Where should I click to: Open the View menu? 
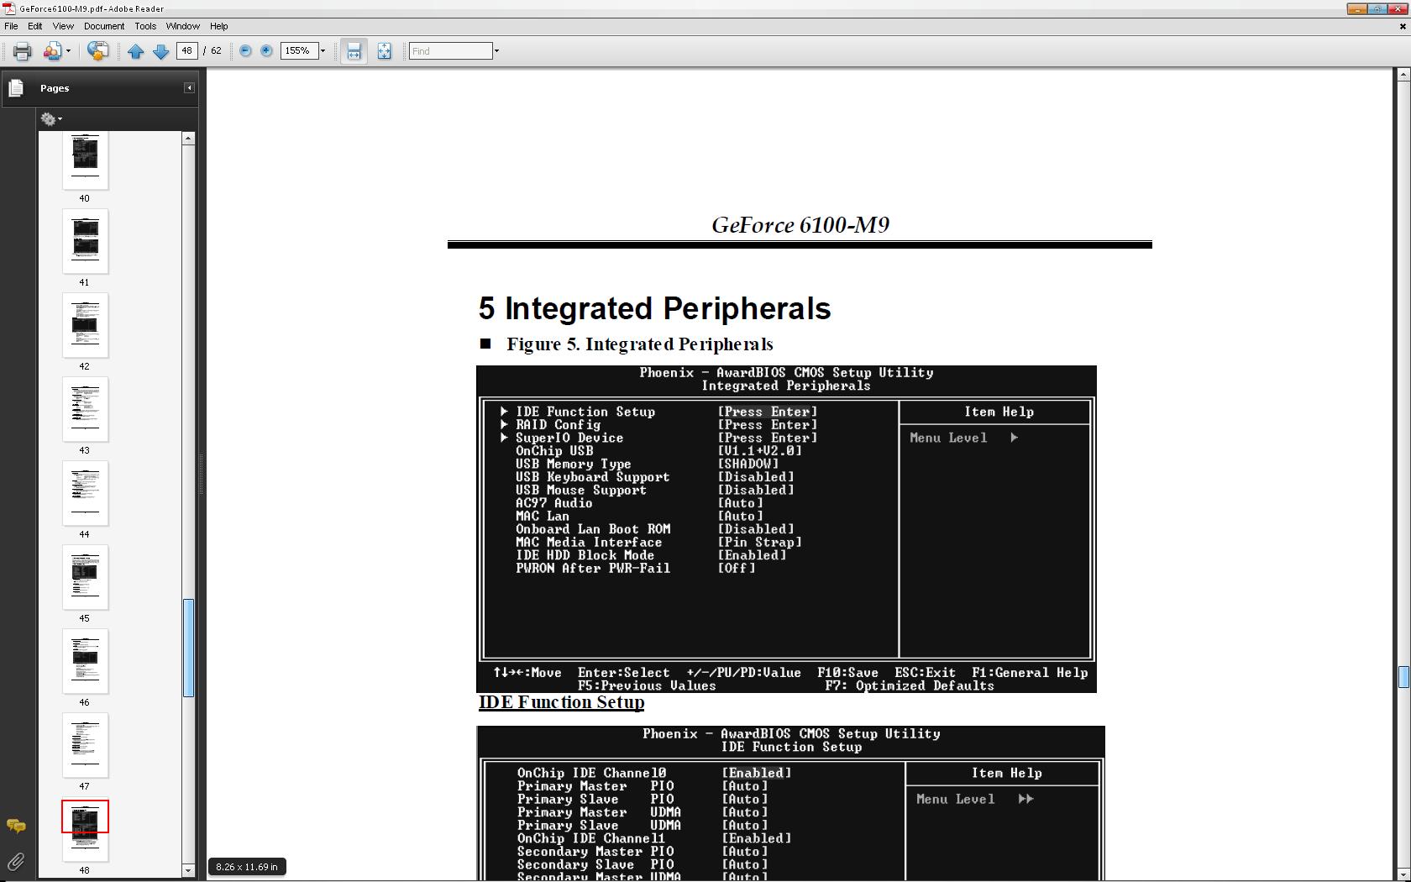(x=63, y=26)
